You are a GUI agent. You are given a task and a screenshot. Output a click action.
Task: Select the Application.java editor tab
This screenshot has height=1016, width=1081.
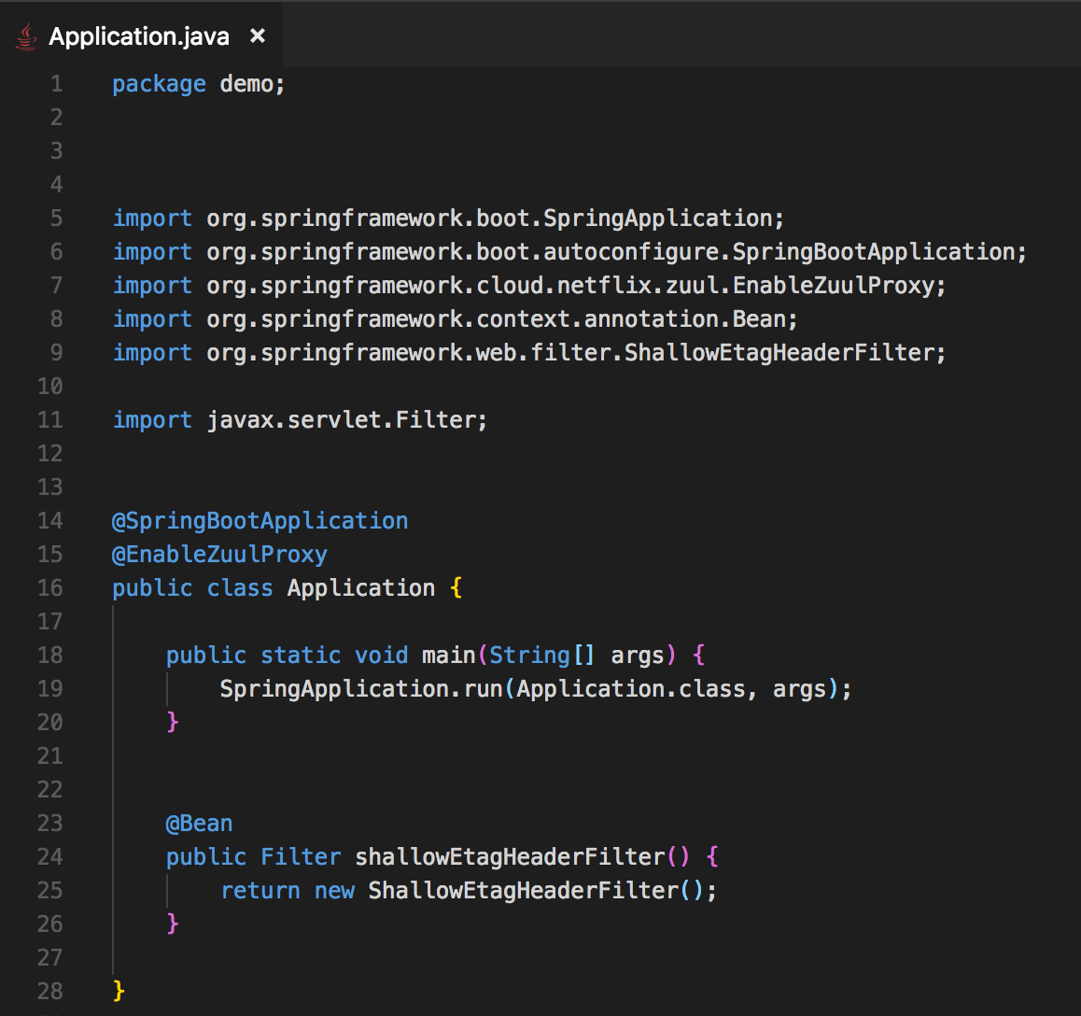[138, 36]
